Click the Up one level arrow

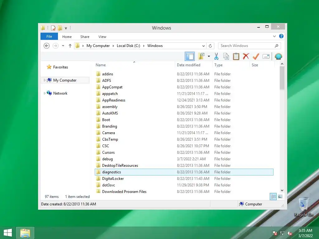pyautogui.click(x=70, y=46)
